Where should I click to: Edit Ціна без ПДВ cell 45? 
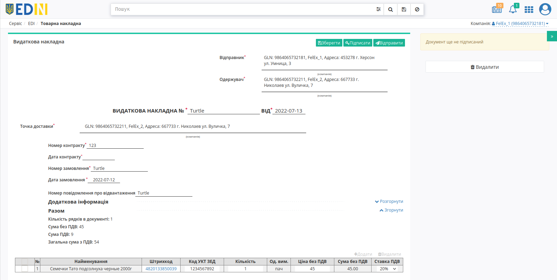point(312,269)
